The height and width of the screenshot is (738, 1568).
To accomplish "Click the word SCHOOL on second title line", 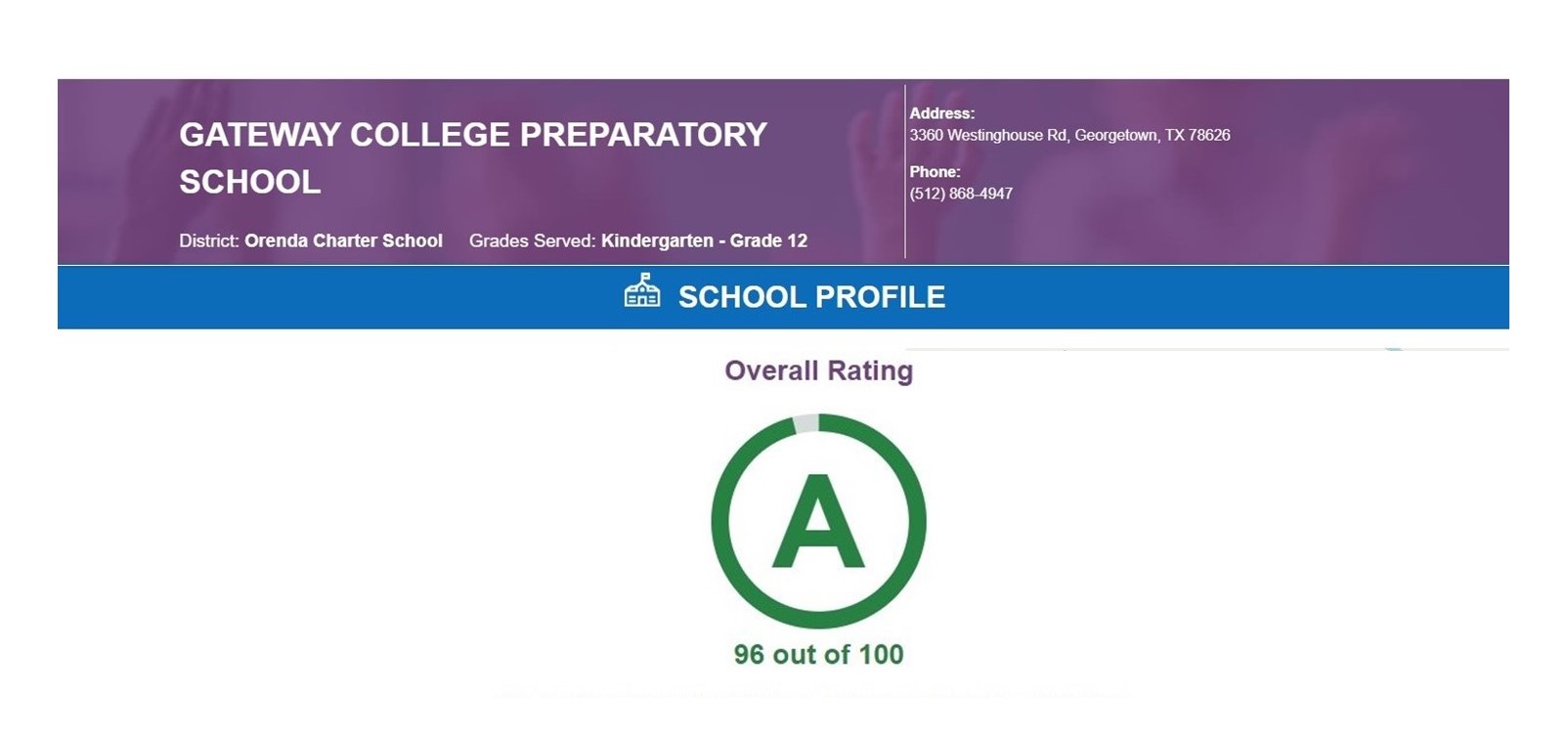I will point(250,182).
